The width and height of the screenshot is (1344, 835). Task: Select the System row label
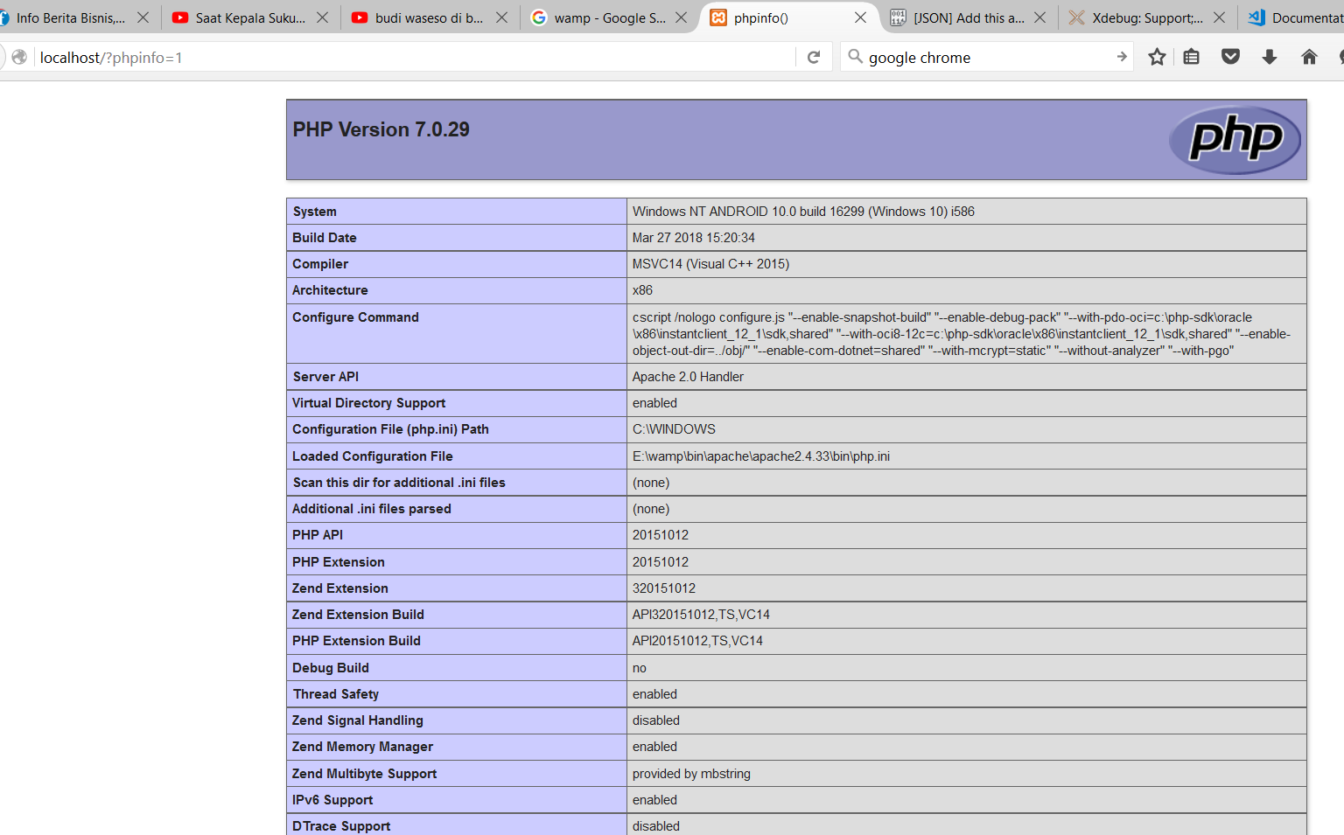(x=315, y=212)
